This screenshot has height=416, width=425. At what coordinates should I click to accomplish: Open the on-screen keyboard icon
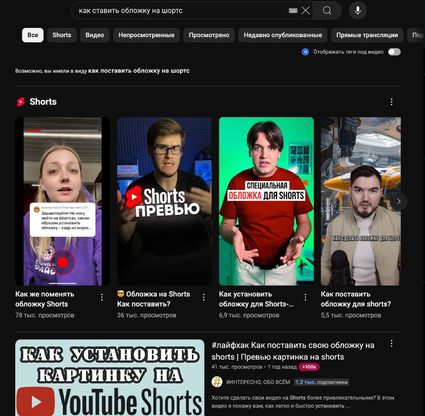pyautogui.click(x=293, y=11)
